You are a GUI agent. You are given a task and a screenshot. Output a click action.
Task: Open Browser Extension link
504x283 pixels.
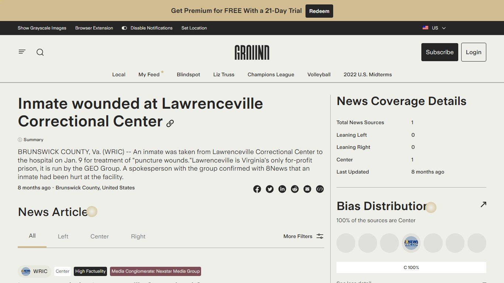(x=94, y=28)
